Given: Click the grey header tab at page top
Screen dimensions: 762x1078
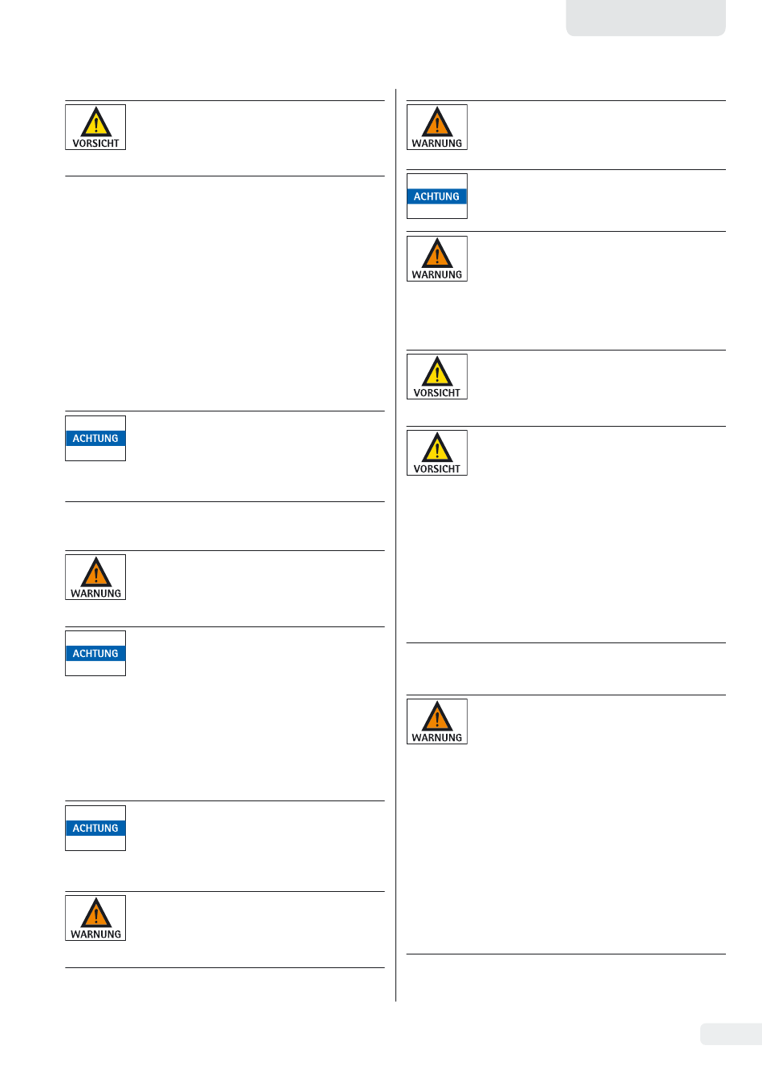Looking at the screenshot, I should [x=646, y=18].
